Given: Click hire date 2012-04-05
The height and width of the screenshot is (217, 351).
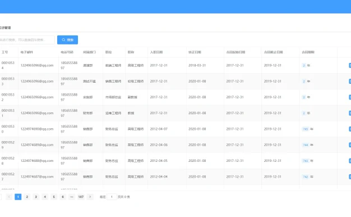Looking at the screenshot, I should coord(159,161).
